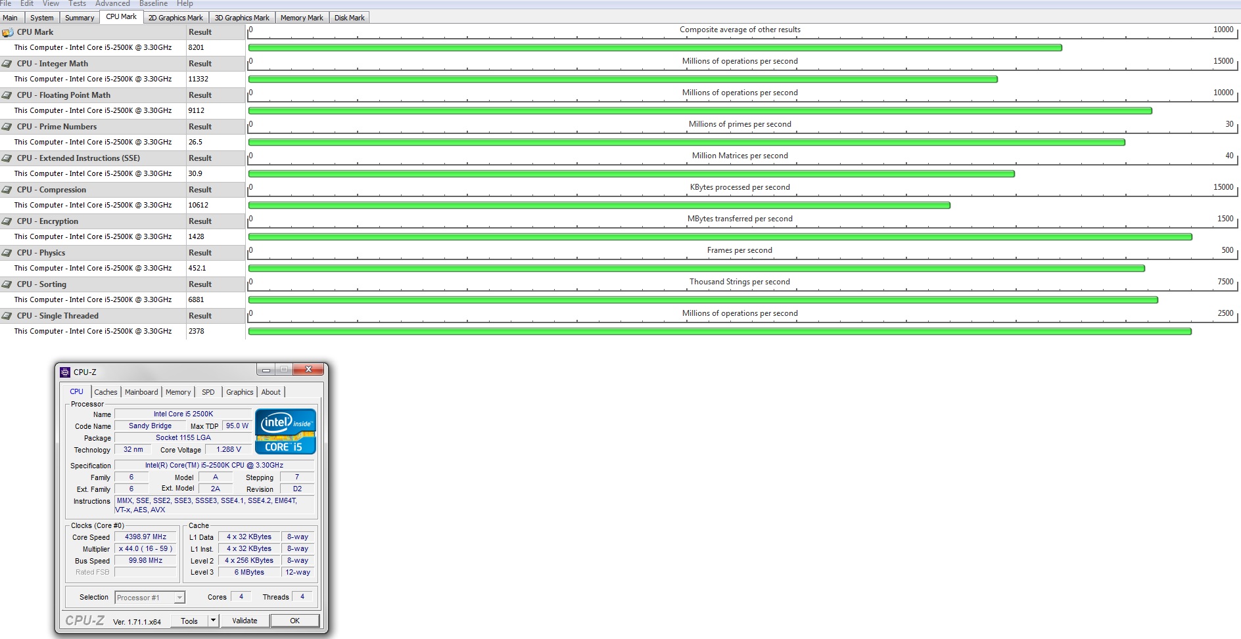Open the Mainboard tab in CPU-Z

pyautogui.click(x=141, y=392)
